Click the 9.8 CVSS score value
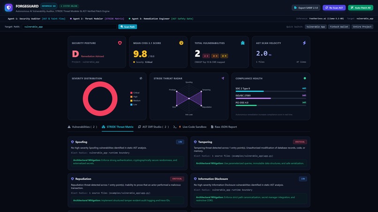 tap(140, 54)
